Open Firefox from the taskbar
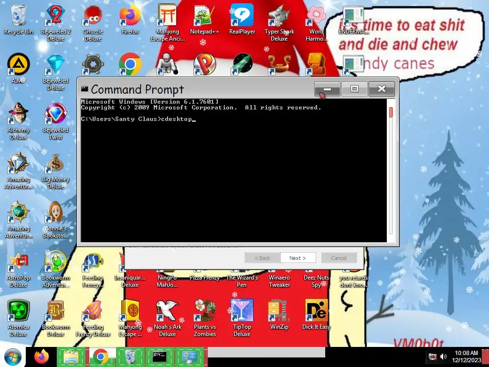 pos(42,356)
